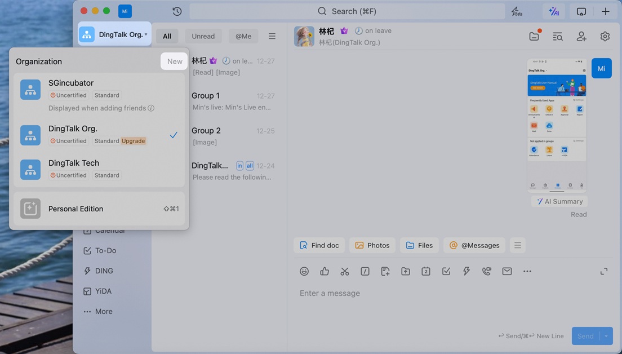Image resolution: width=622 pixels, height=354 pixels.
Task: Click the on leave status in chat header
Action: click(373, 30)
